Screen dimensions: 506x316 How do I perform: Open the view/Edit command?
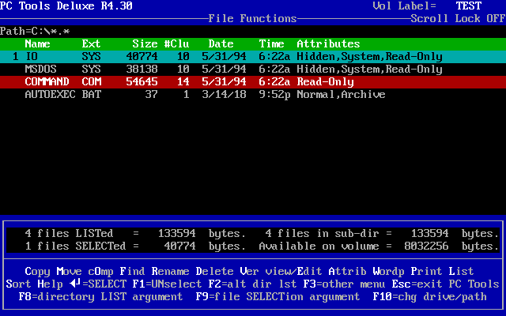point(293,272)
